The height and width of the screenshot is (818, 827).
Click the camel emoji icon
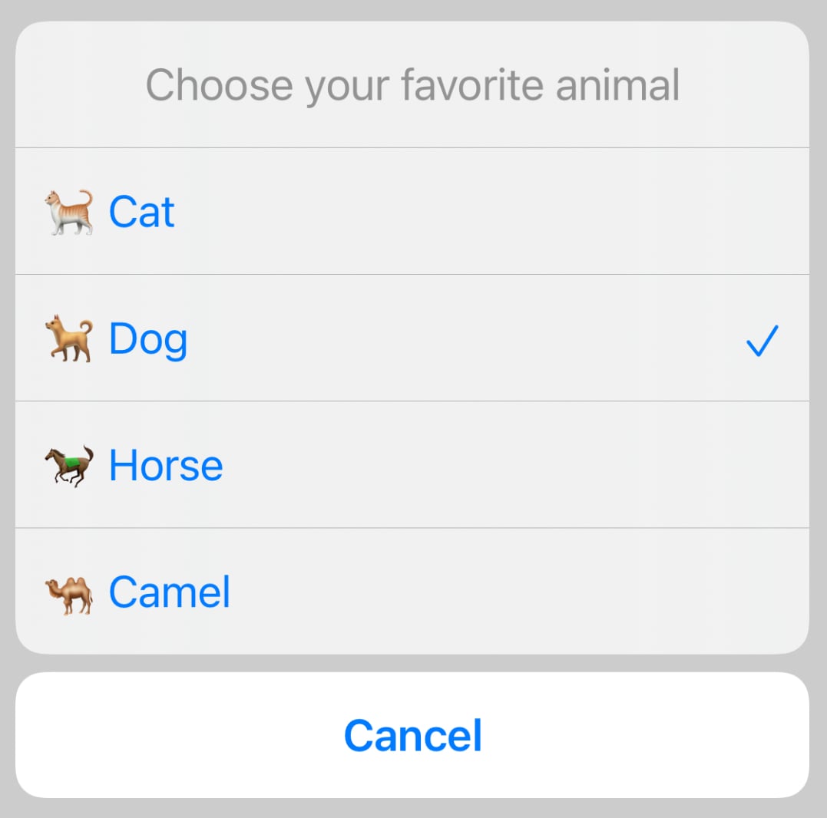(x=68, y=593)
